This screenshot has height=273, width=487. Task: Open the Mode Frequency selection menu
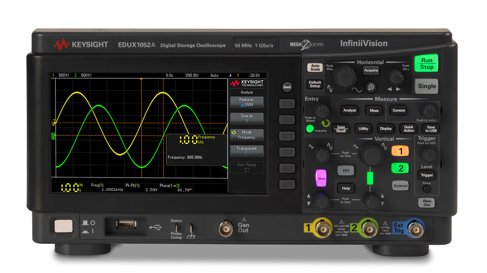246,135
